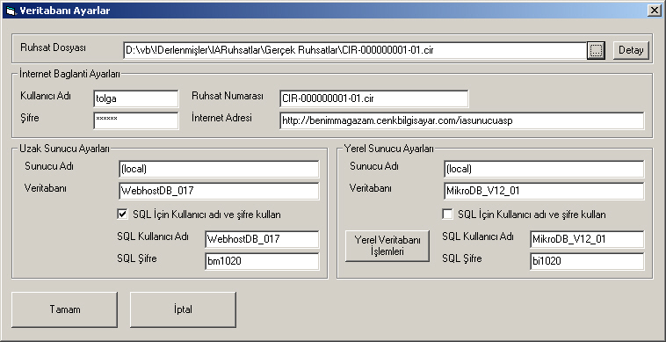Click the Şifre password field
Viewport: 666px width, 342px height.
point(136,120)
